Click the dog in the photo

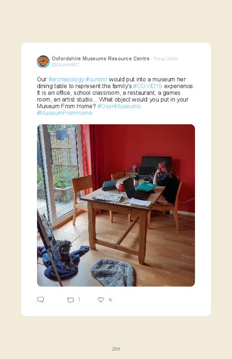[x=63, y=254]
